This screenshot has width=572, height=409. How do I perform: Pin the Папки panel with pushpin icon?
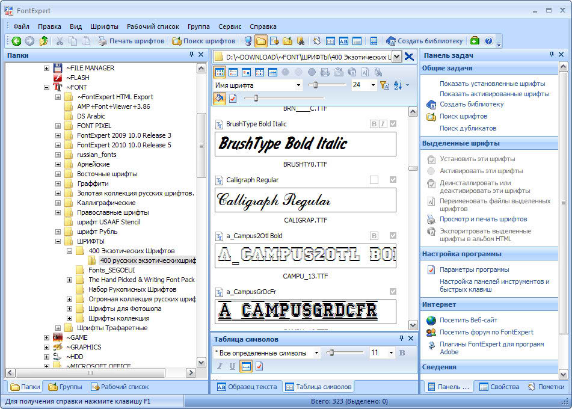191,54
